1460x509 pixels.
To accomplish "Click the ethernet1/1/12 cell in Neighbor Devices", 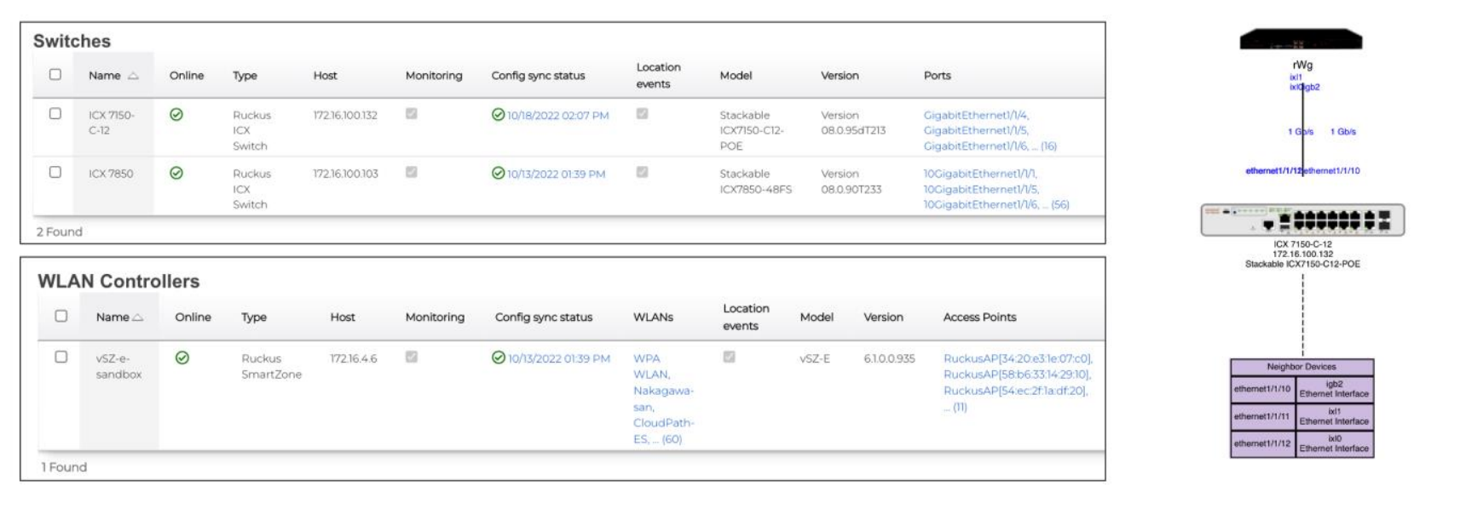I will pyautogui.click(x=1262, y=443).
